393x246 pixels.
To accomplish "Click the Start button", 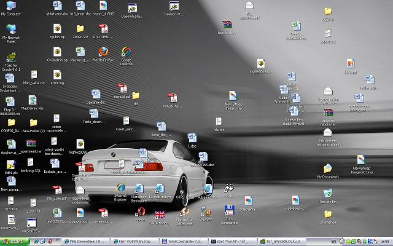I will (x=13, y=242).
